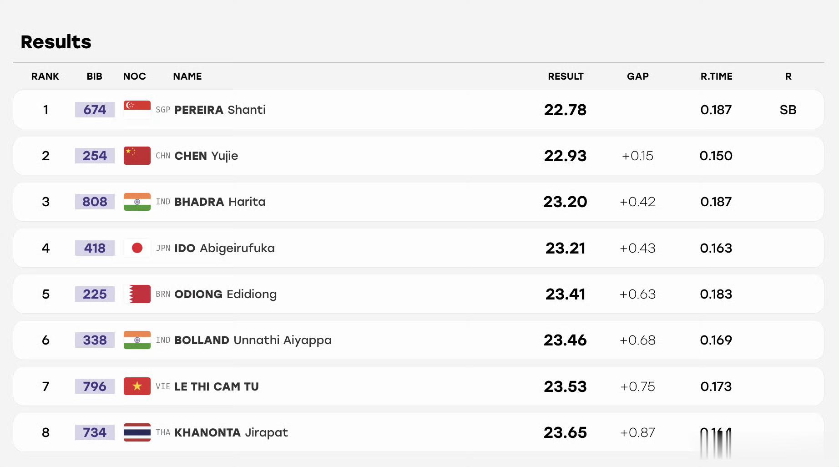The width and height of the screenshot is (839, 467).
Task: Open CHEN Yujie athlete name
Action: [x=206, y=156]
